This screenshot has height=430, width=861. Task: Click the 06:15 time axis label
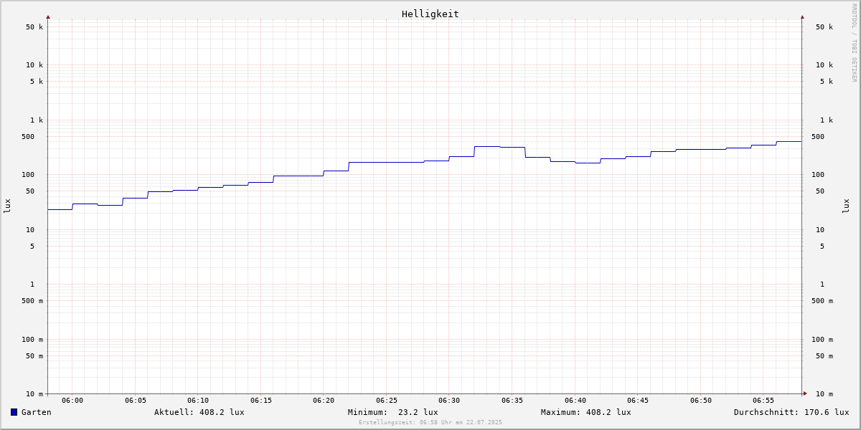tap(261, 401)
